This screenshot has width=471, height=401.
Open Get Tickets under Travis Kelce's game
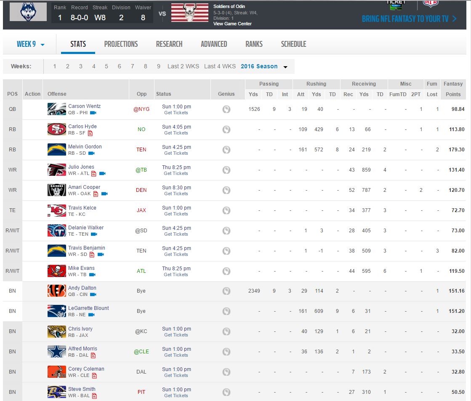176,214
